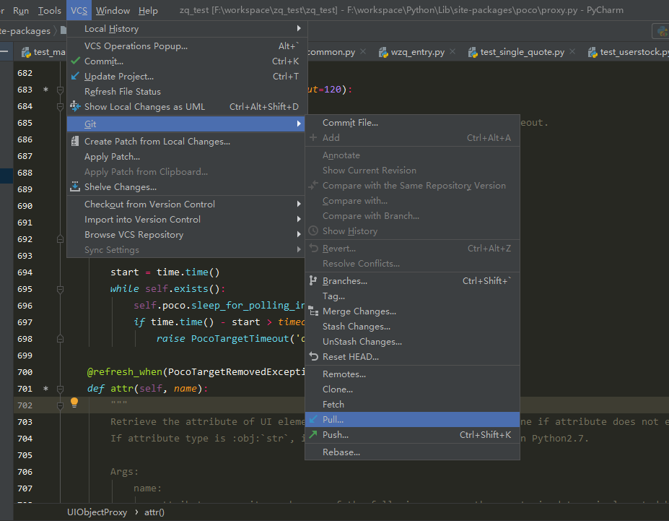The image size is (669, 521).
Task: Open the Window menu
Action: click(x=113, y=10)
